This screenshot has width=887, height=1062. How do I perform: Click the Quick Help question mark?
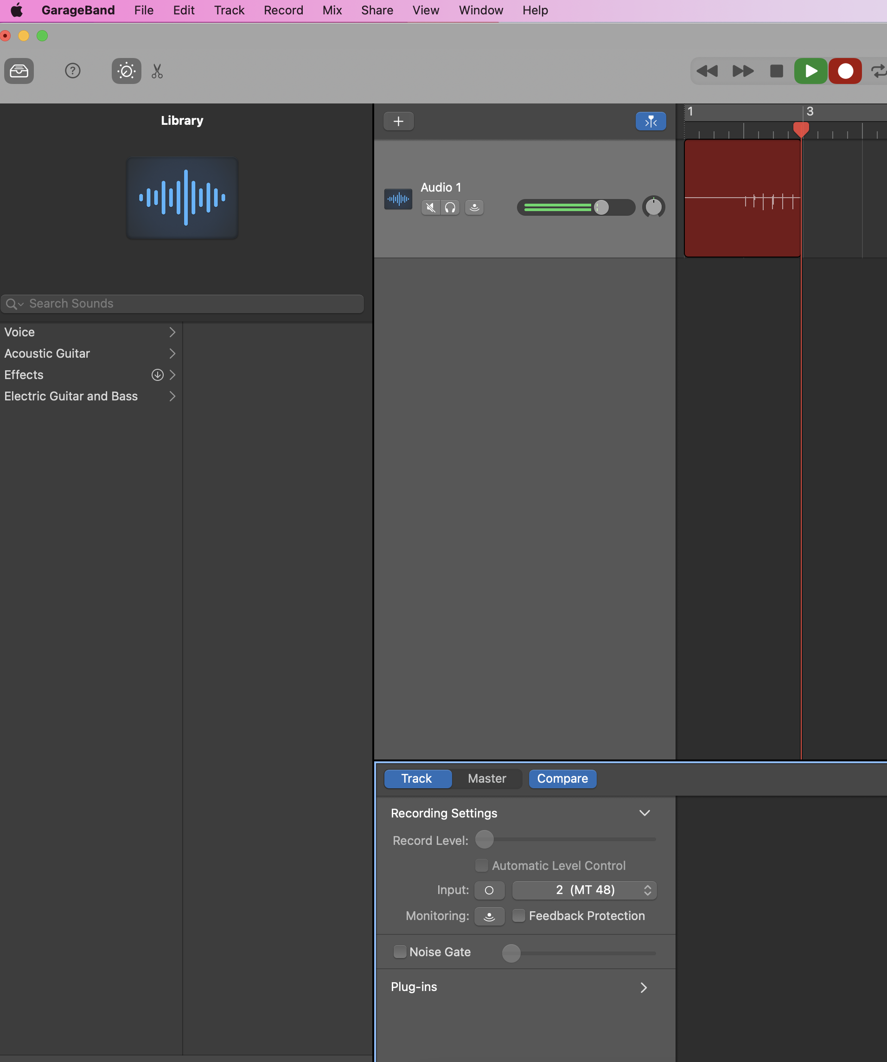point(73,71)
